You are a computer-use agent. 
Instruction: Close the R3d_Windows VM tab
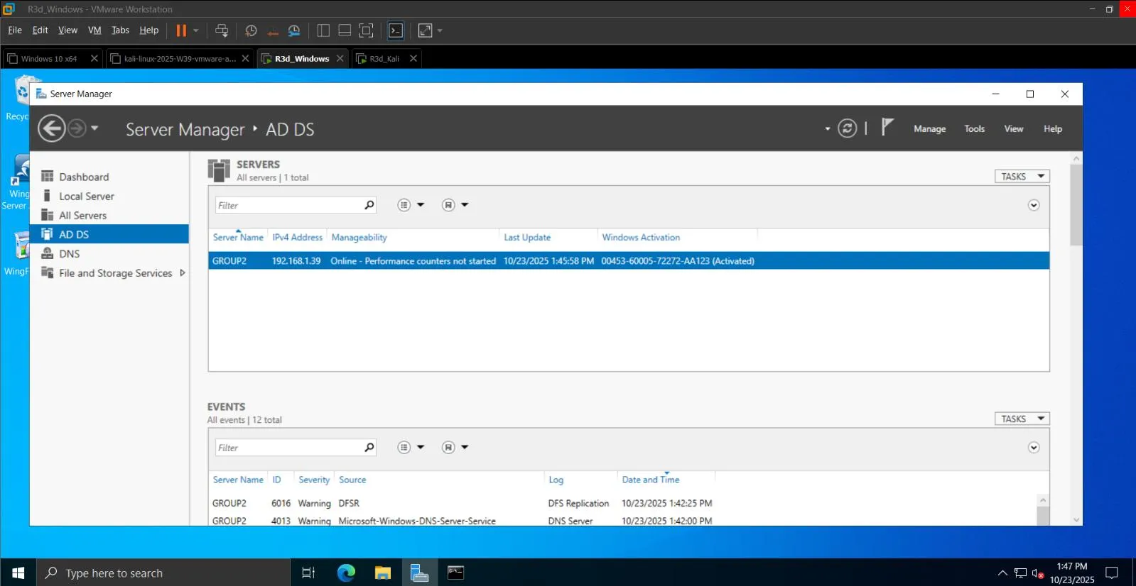pos(340,59)
